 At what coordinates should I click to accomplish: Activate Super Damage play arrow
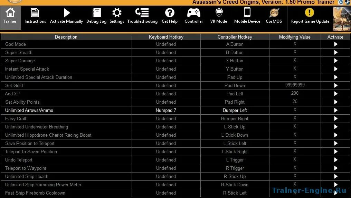click(x=335, y=61)
